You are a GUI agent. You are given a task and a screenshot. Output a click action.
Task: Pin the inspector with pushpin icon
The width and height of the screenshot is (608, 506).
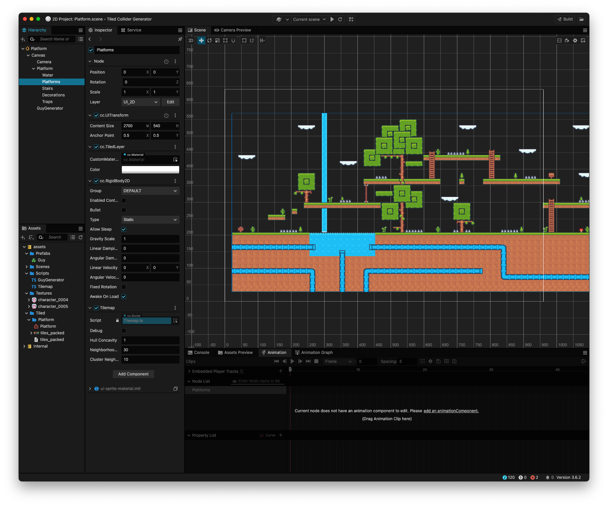tap(180, 39)
